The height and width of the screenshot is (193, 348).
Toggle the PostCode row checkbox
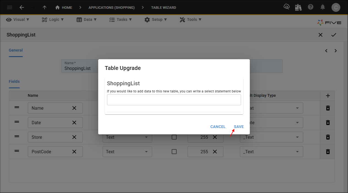click(174, 152)
